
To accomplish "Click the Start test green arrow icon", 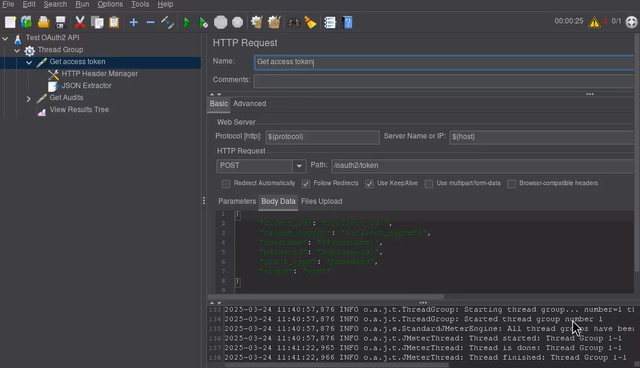I will pos(187,23).
